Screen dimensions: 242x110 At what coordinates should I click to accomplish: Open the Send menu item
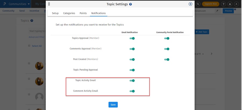coord(22,11)
